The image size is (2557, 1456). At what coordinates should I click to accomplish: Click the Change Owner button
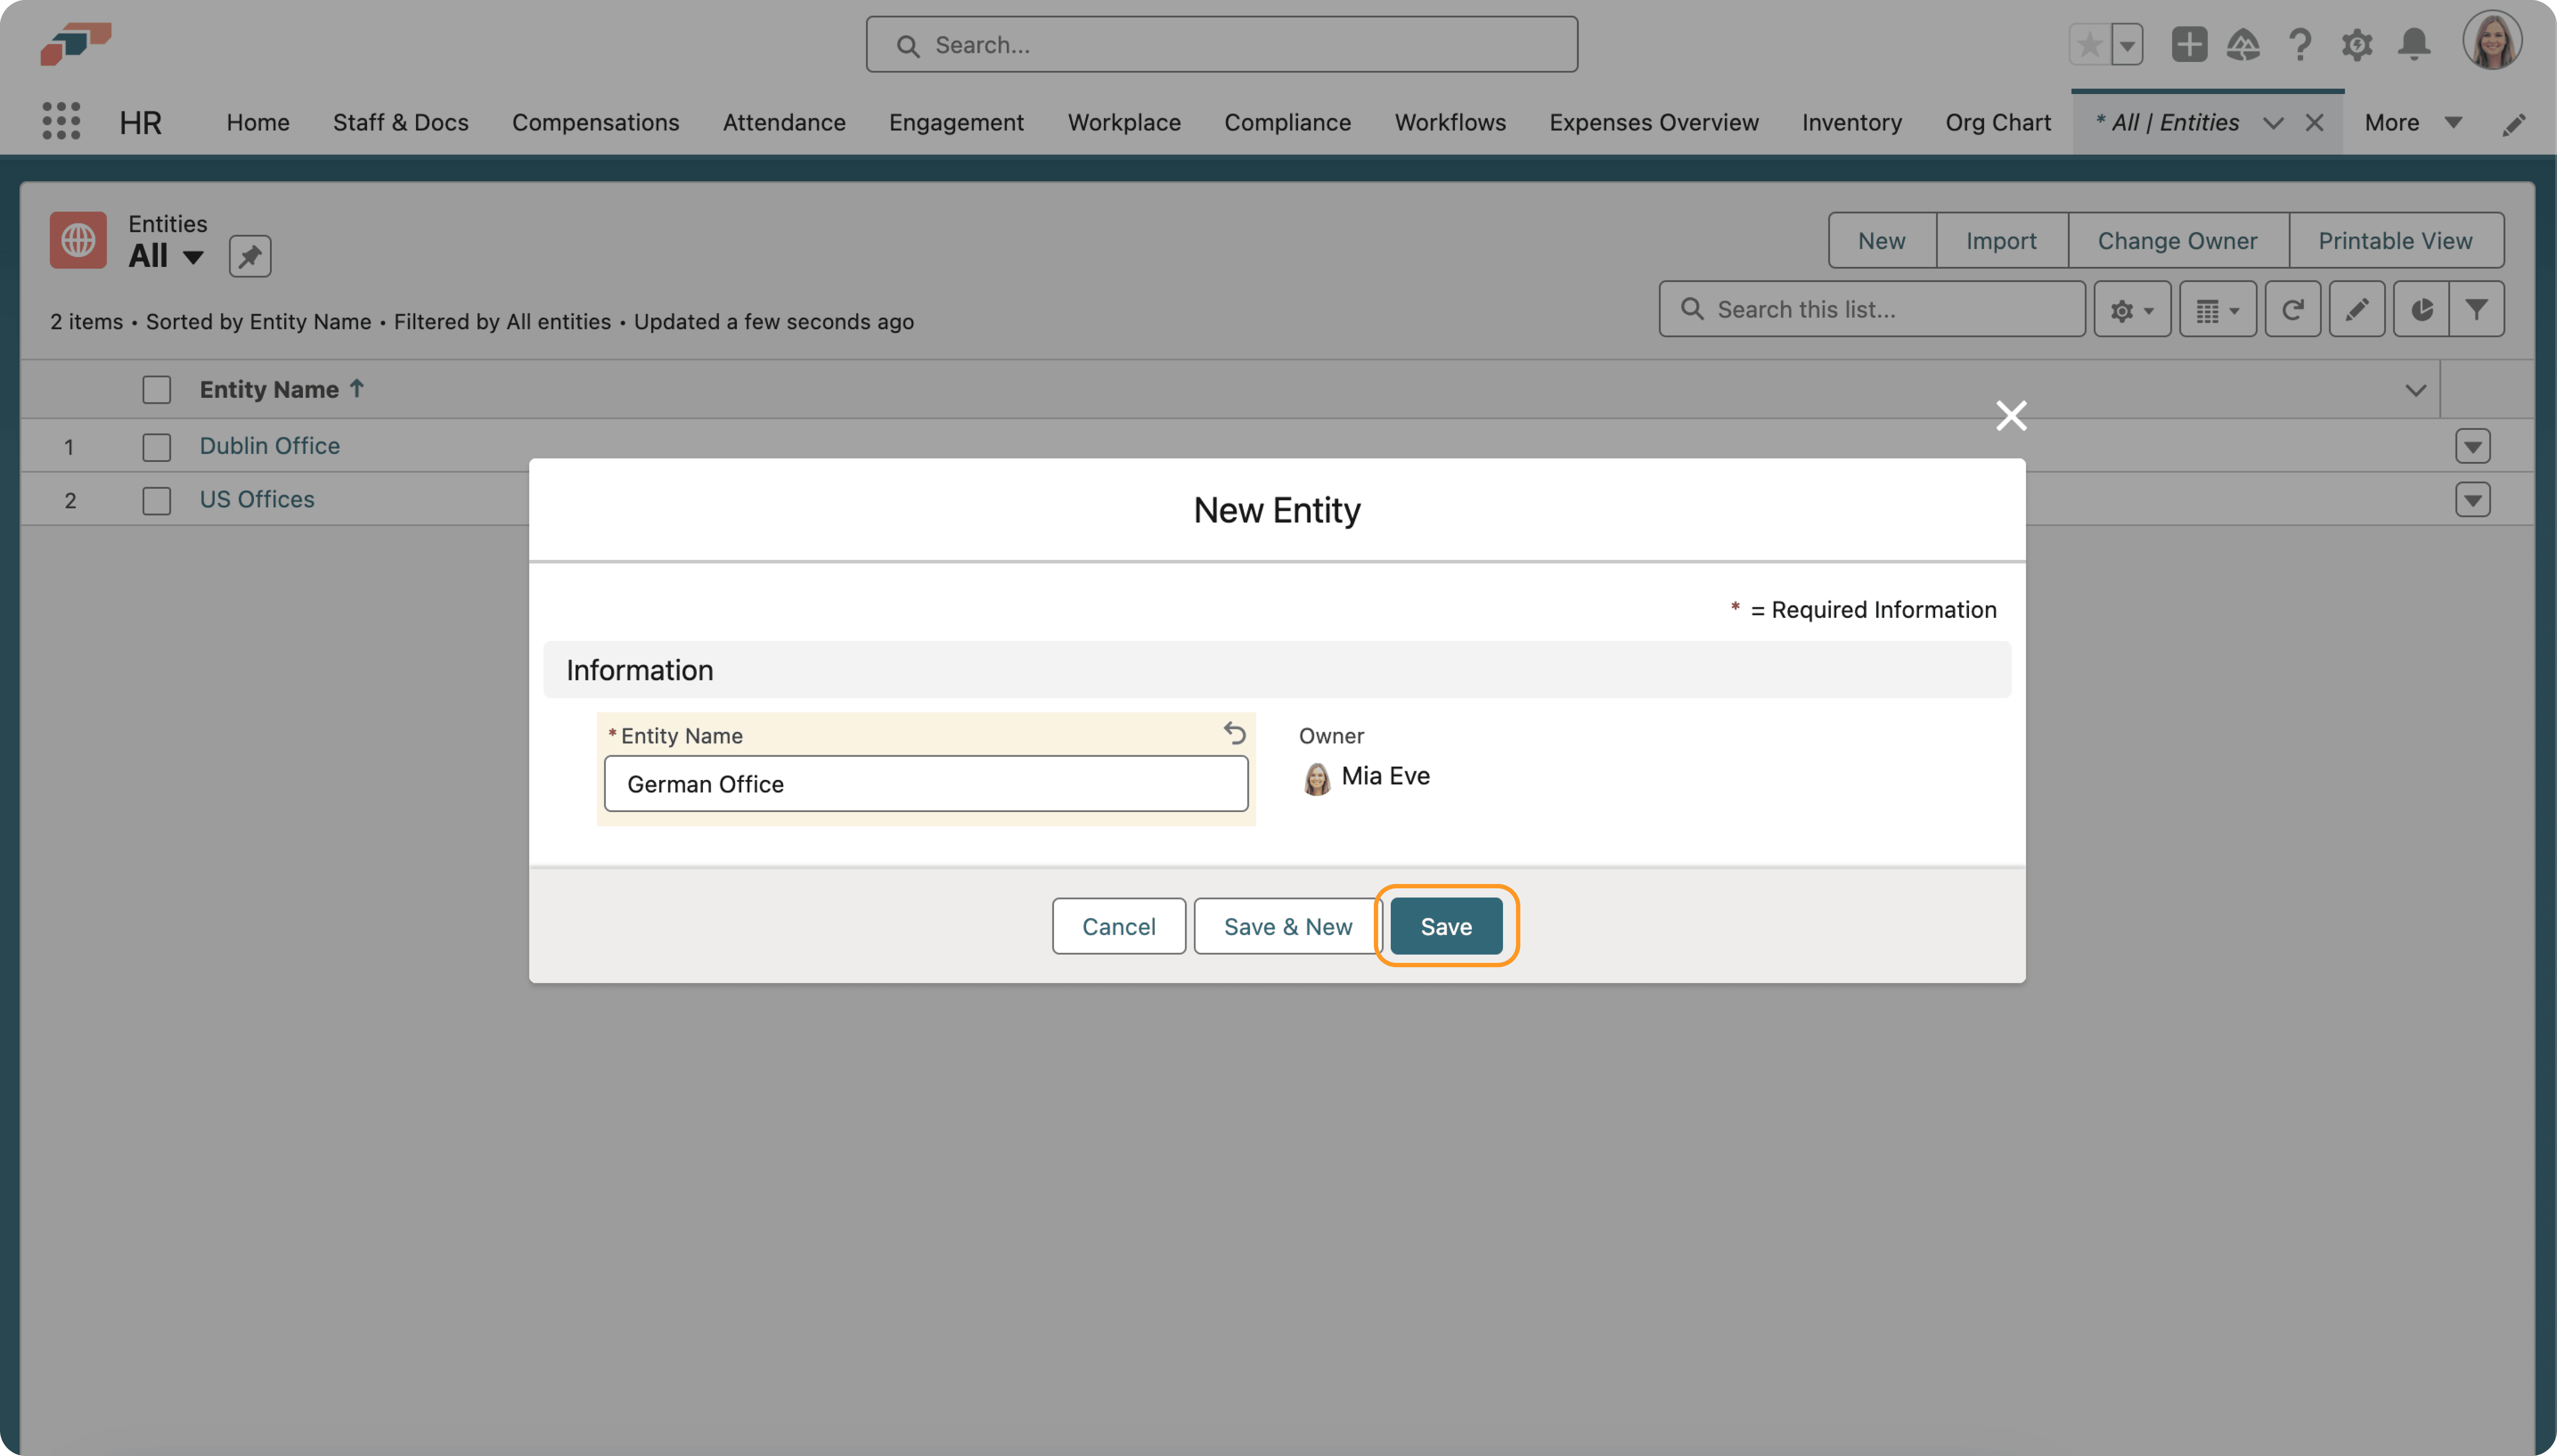point(2177,240)
